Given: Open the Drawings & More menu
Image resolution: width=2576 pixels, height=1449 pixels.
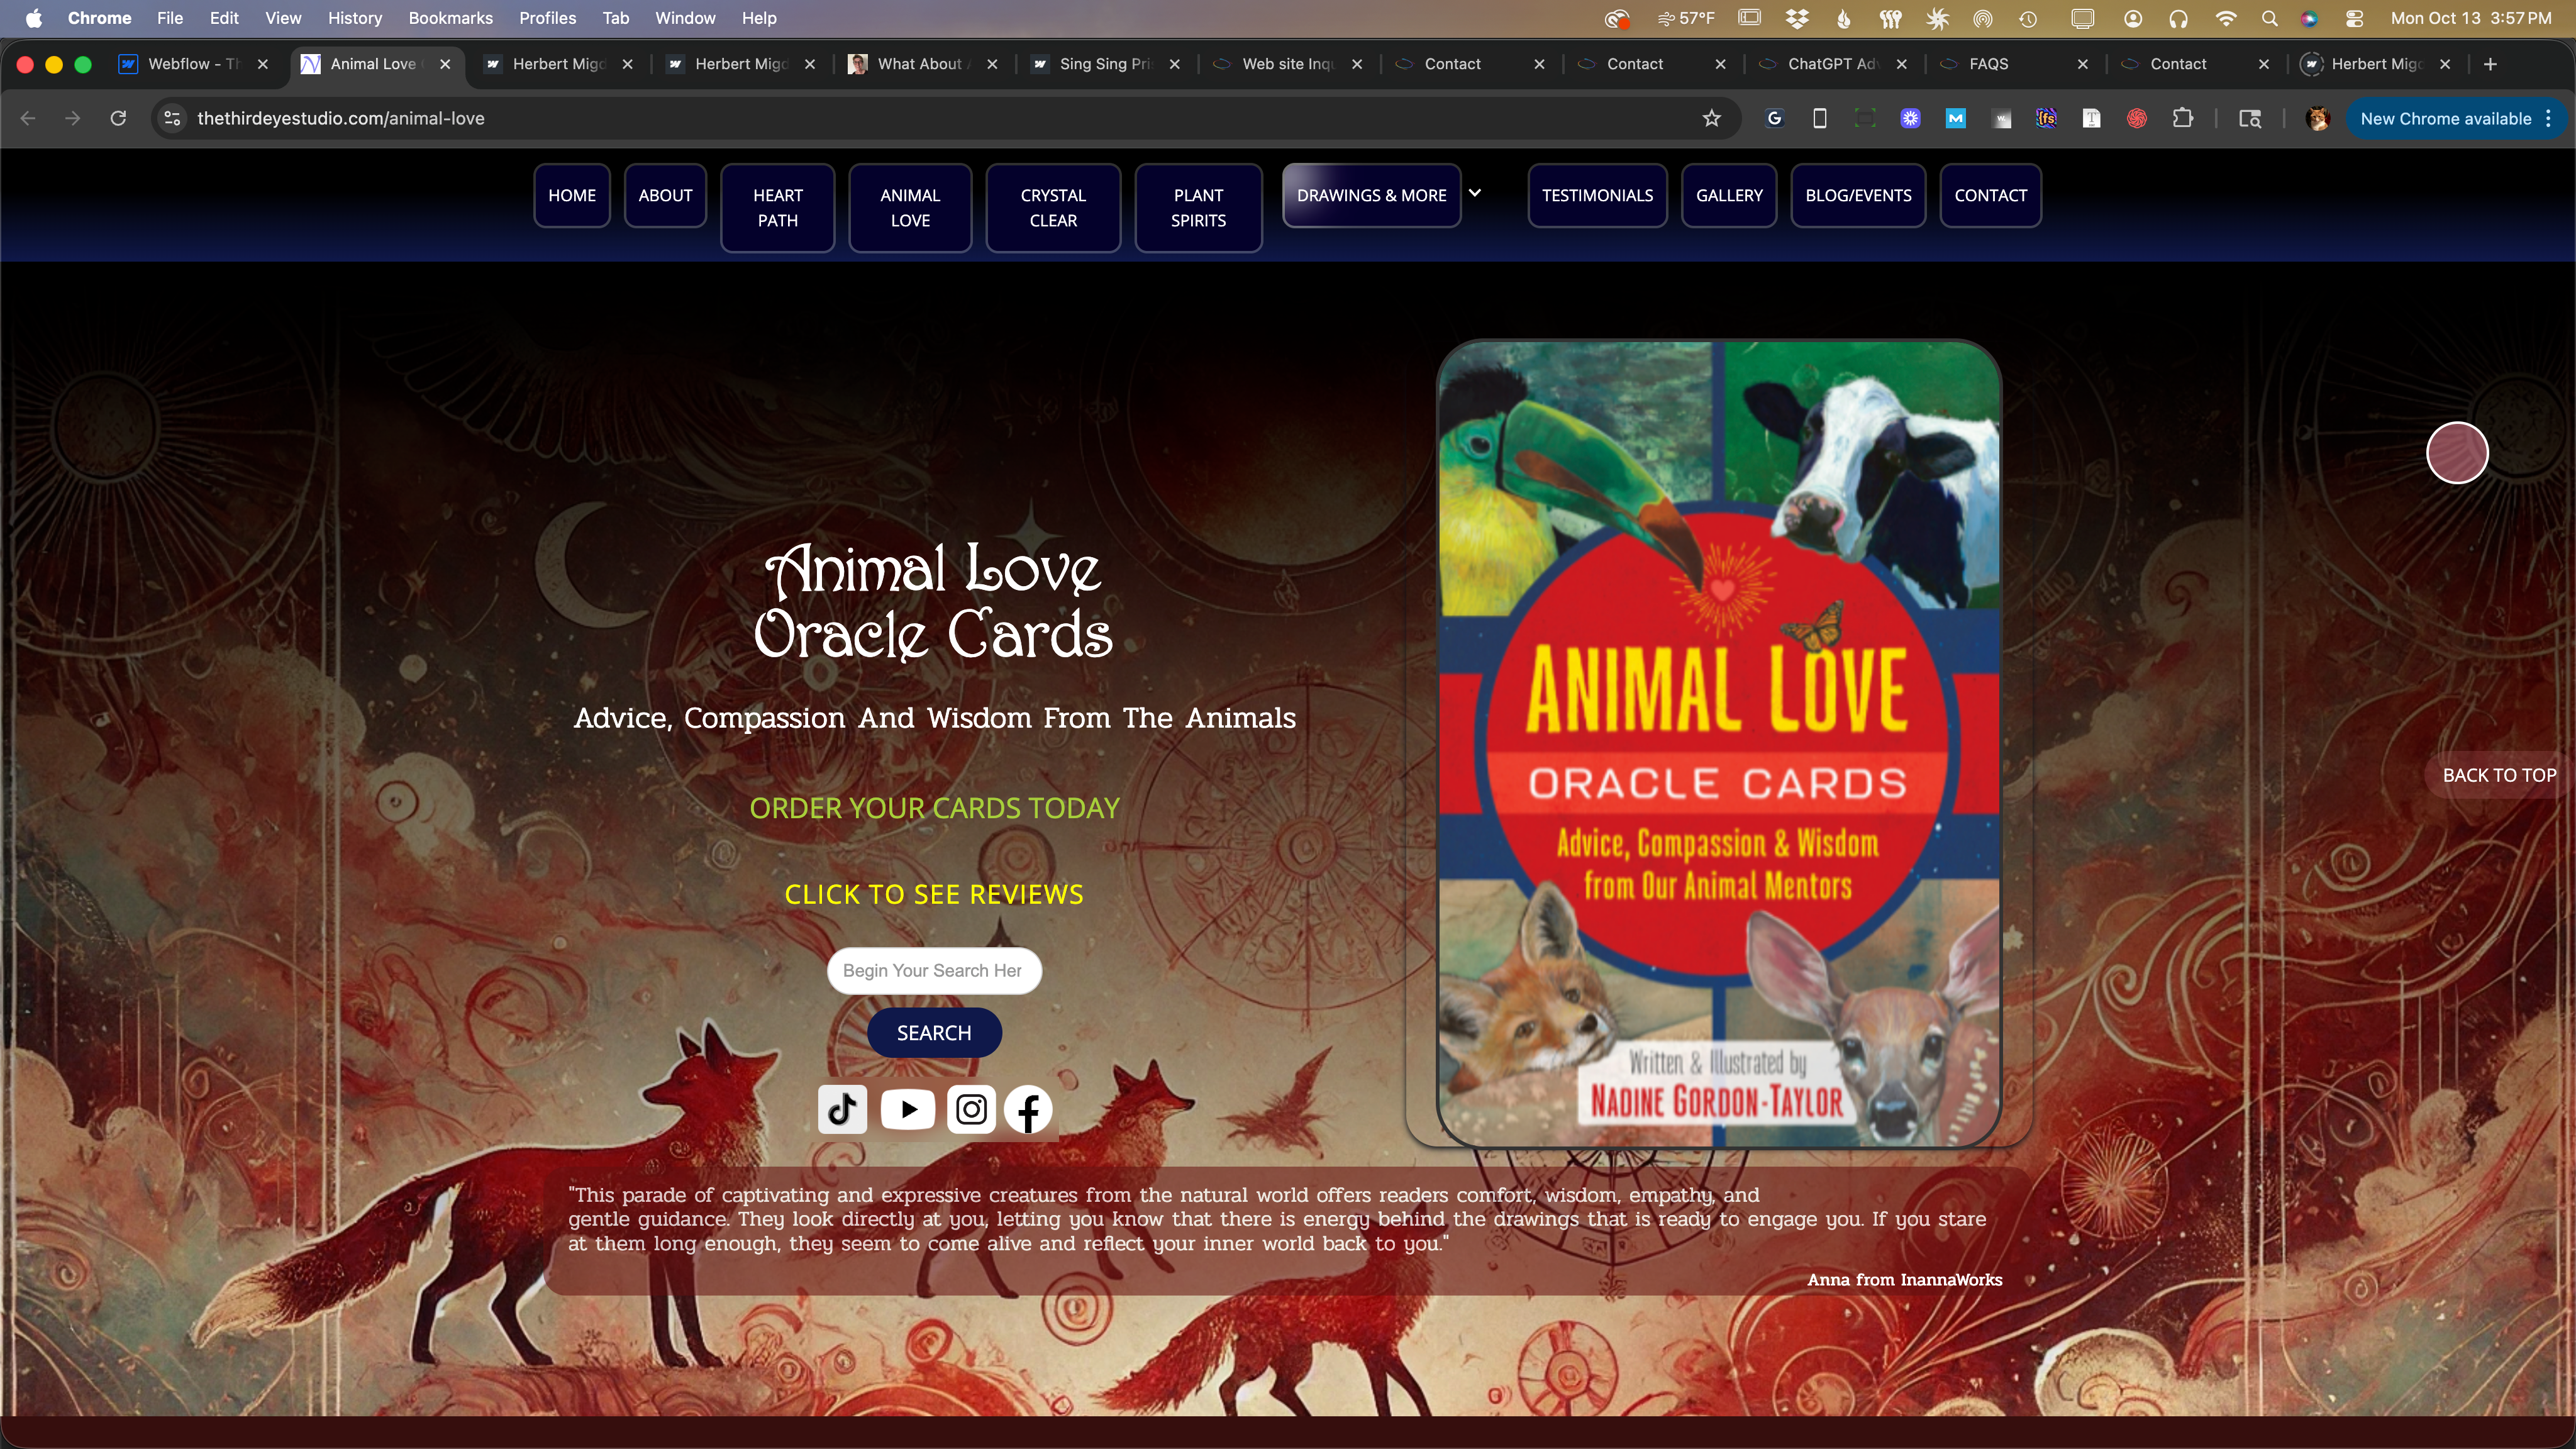Looking at the screenshot, I should [1371, 195].
